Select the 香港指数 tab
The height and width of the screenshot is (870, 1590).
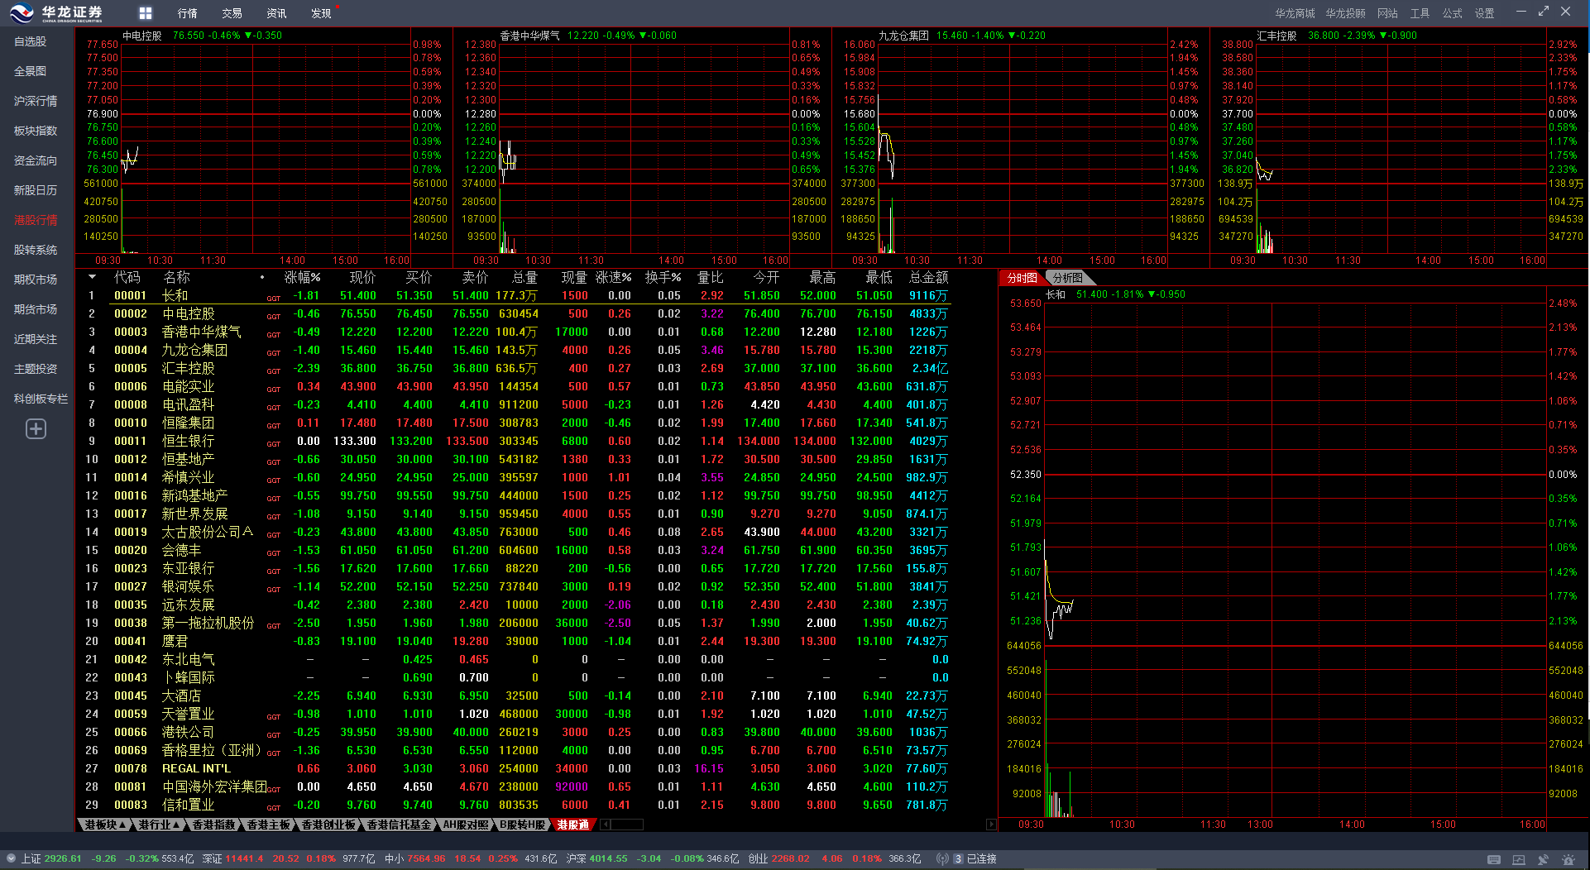pyautogui.click(x=213, y=825)
